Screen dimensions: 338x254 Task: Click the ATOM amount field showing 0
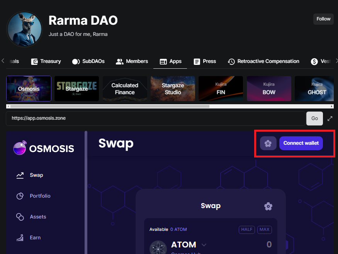tap(269, 244)
